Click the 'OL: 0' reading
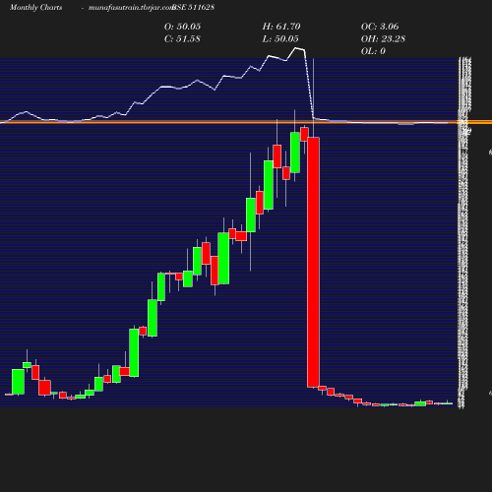The image size is (492, 492). (373, 51)
